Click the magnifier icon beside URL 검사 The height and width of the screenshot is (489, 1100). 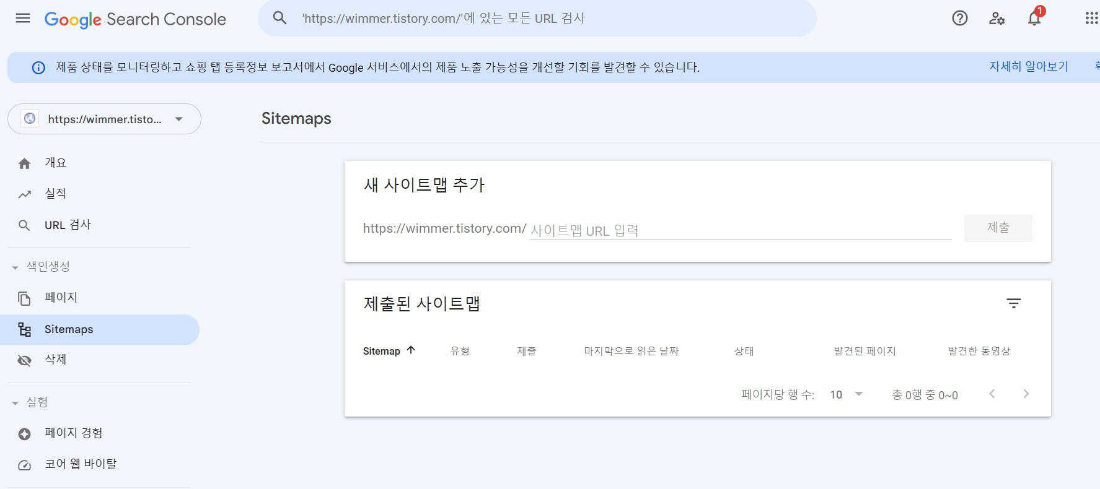24,225
